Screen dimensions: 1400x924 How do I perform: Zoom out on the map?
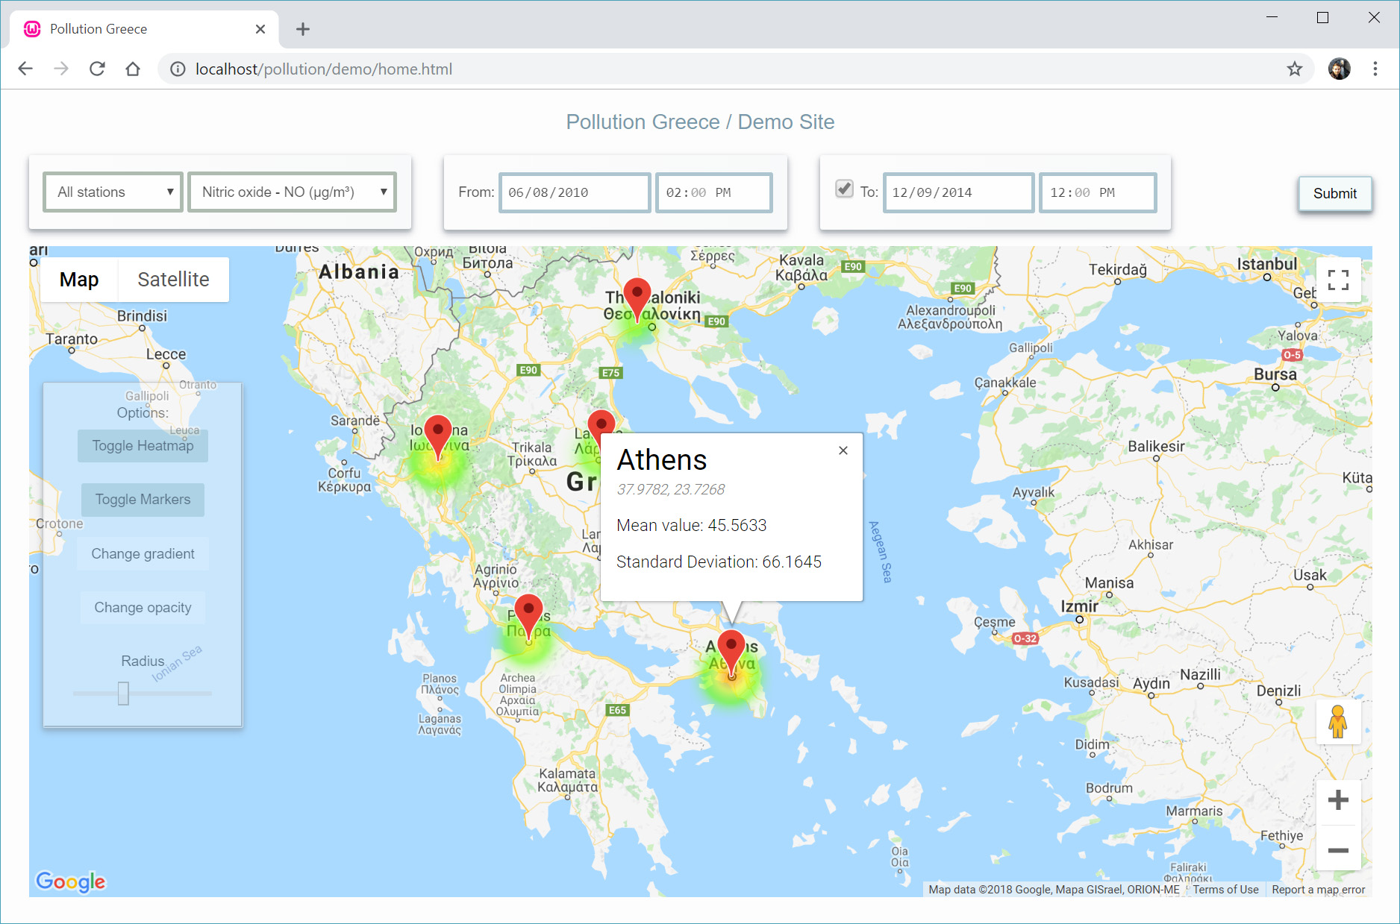pos(1338,849)
